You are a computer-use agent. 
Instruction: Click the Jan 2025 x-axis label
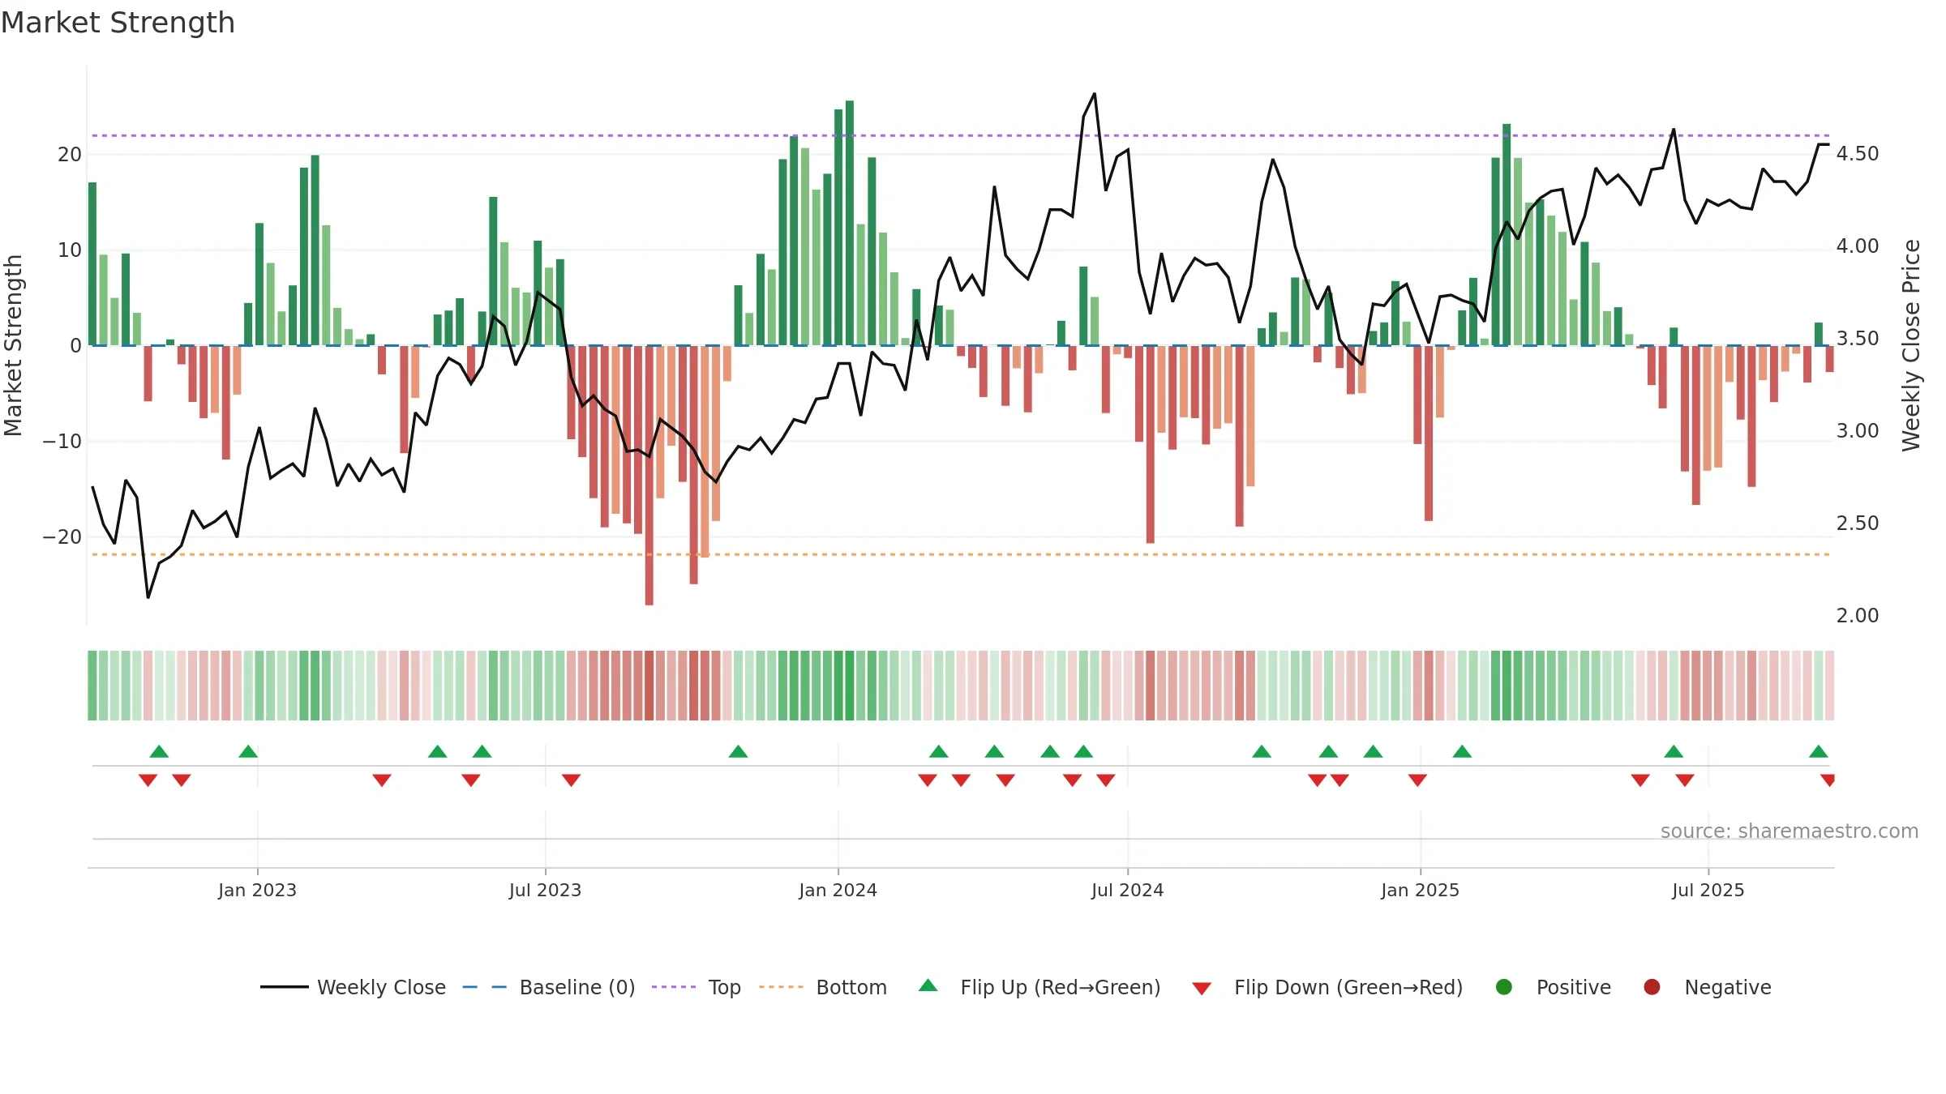click(x=1420, y=890)
